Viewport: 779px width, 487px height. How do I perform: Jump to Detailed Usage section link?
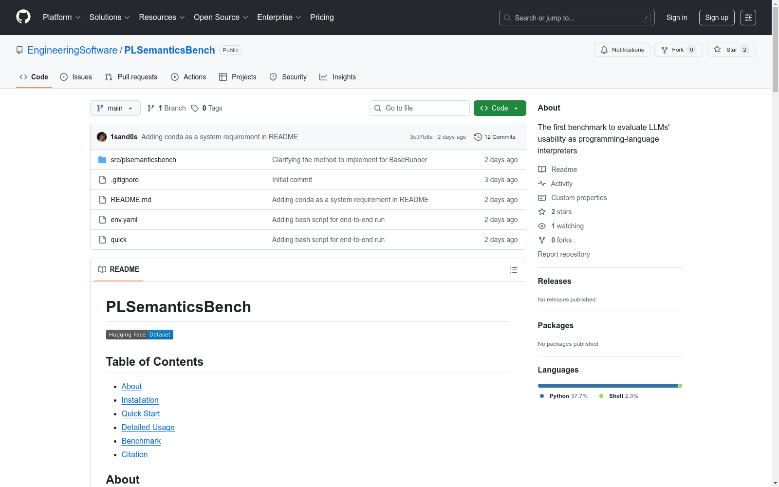click(x=148, y=427)
